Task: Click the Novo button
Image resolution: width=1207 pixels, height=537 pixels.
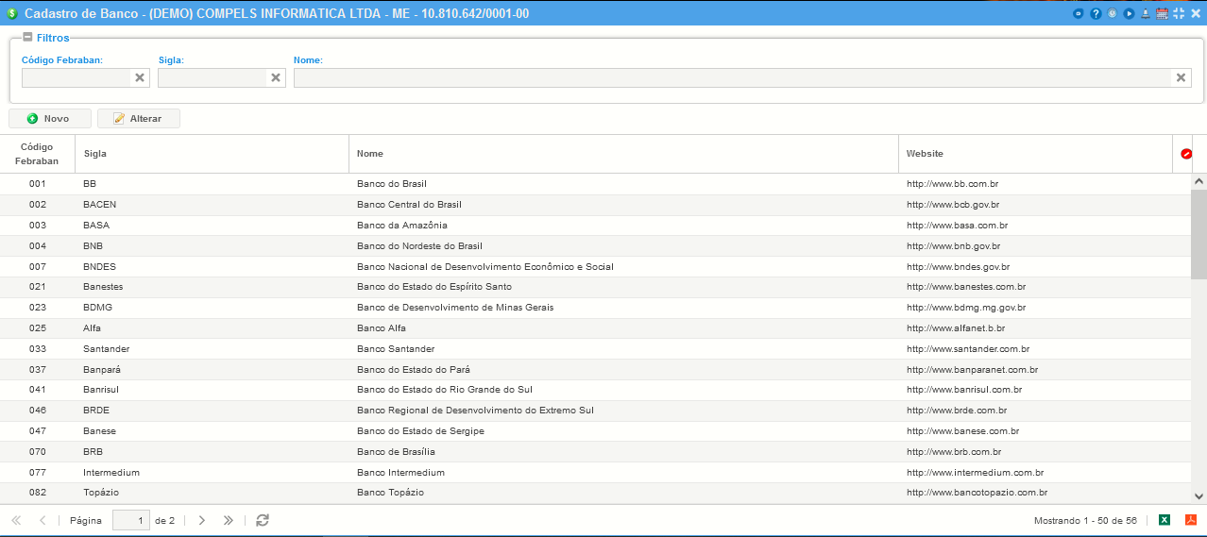Action: coord(50,119)
